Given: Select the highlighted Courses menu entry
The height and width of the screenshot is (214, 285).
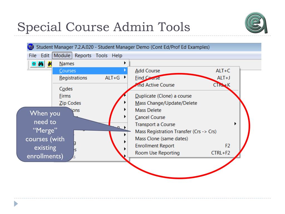Looking at the screenshot, I should (x=90, y=70).
